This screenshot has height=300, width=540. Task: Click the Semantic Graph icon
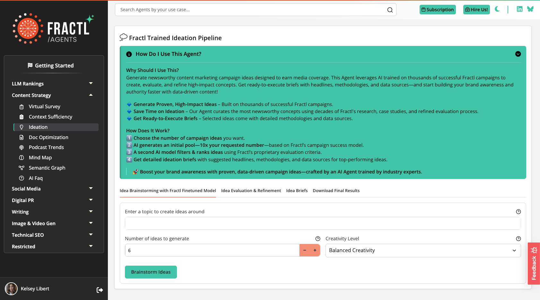[x=21, y=168]
